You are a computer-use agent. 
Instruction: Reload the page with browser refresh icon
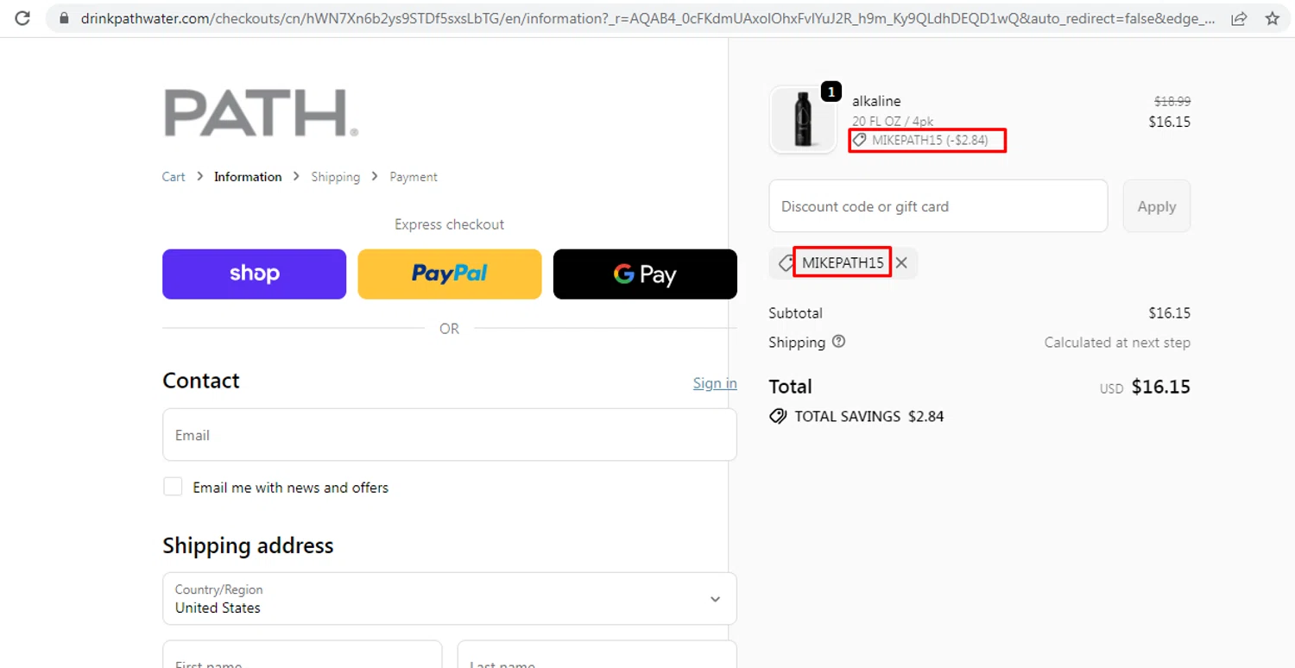point(22,17)
